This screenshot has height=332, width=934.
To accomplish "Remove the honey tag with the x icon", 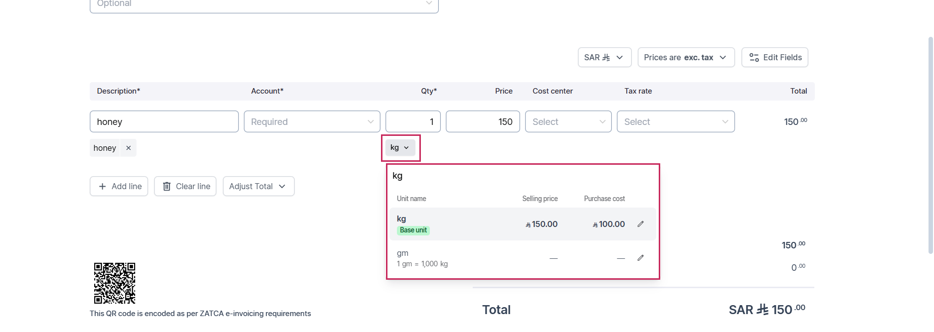I will coord(128,148).
